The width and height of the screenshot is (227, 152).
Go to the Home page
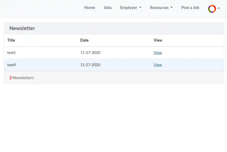point(90,7)
